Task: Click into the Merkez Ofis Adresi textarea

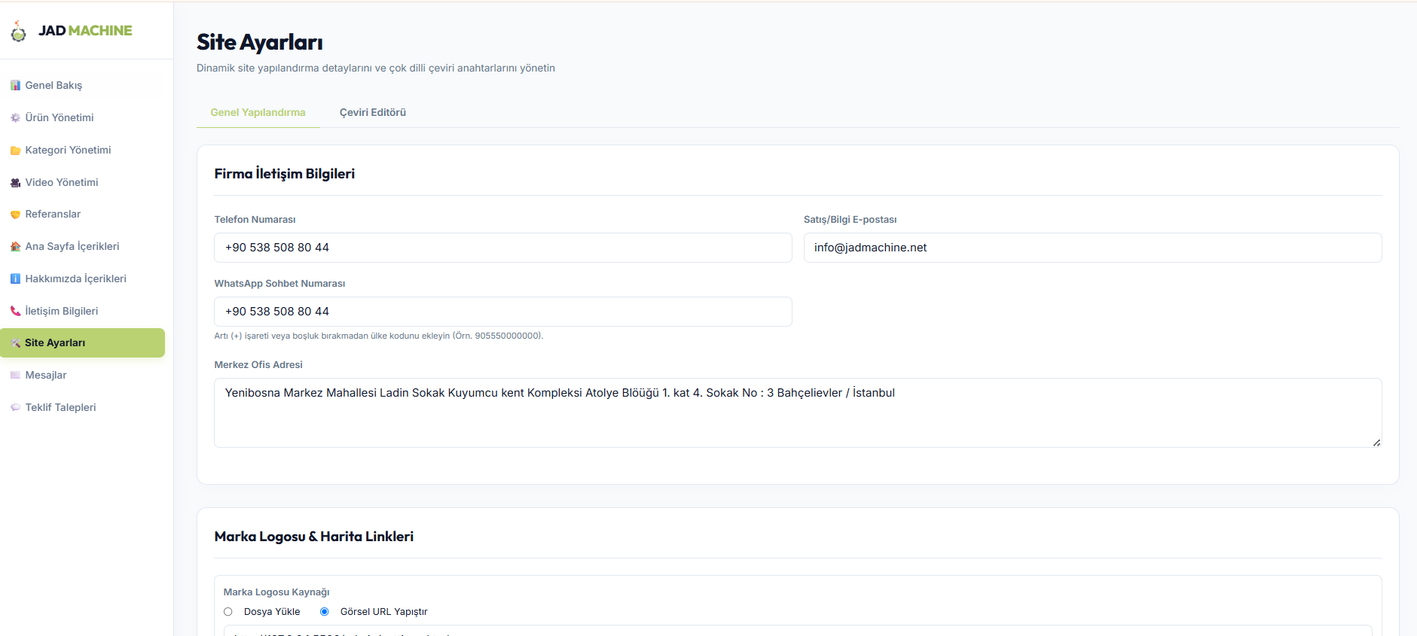Action: click(798, 413)
